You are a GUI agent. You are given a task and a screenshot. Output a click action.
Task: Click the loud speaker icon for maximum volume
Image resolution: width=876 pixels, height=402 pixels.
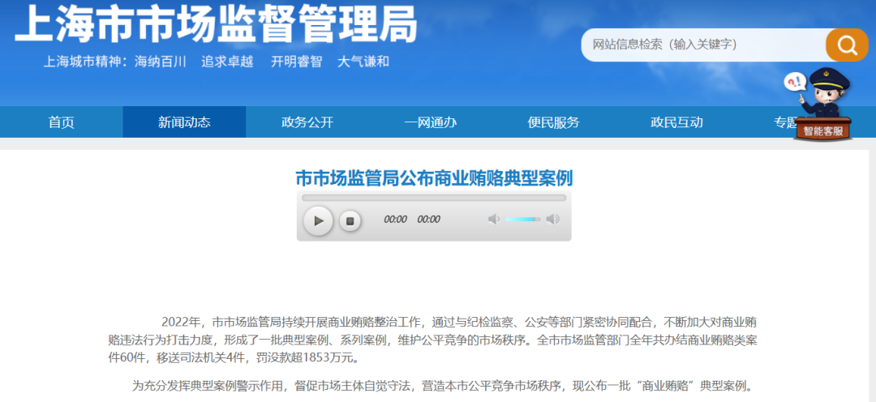click(x=552, y=219)
